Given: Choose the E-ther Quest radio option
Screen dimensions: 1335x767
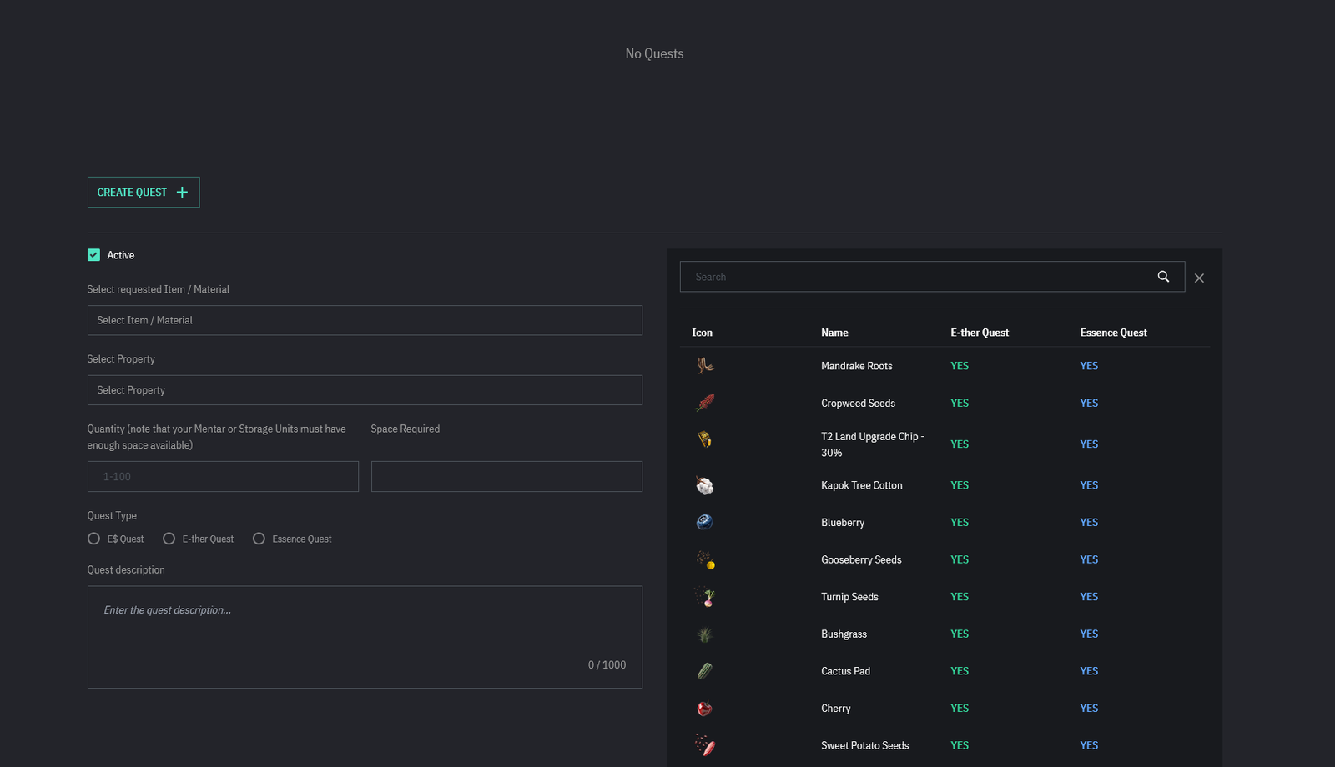Looking at the screenshot, I should click(x=169, y=539).
